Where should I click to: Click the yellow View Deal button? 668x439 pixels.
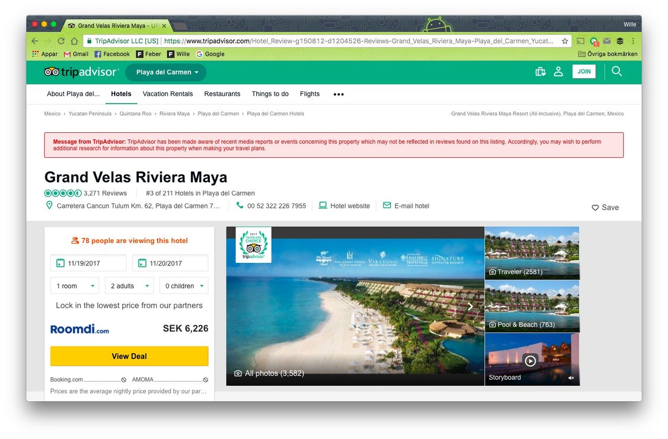[x=129, y=356]
